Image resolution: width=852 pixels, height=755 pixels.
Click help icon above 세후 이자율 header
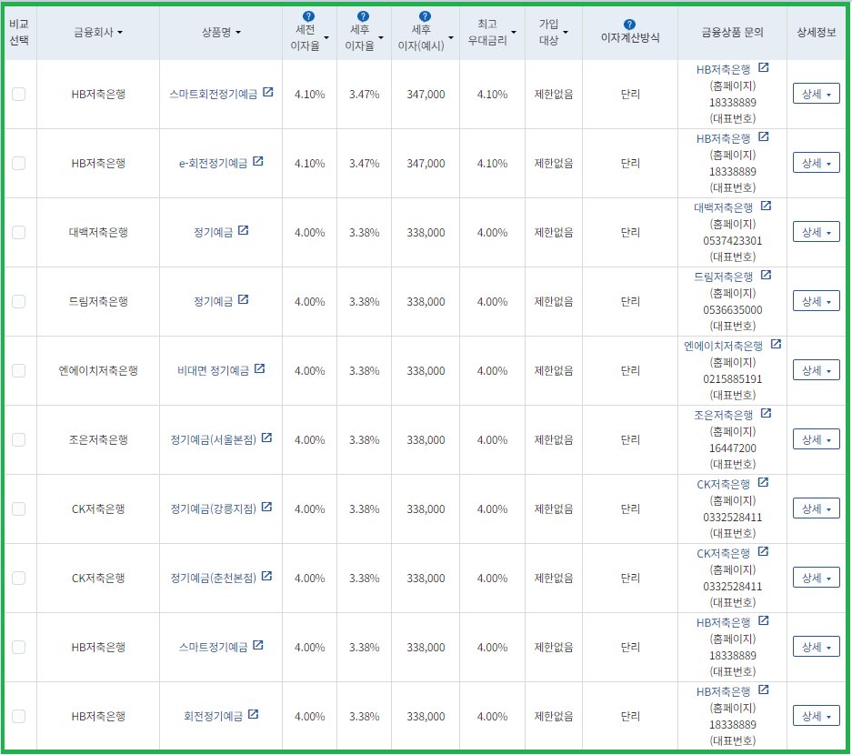[x=363, y=16]
